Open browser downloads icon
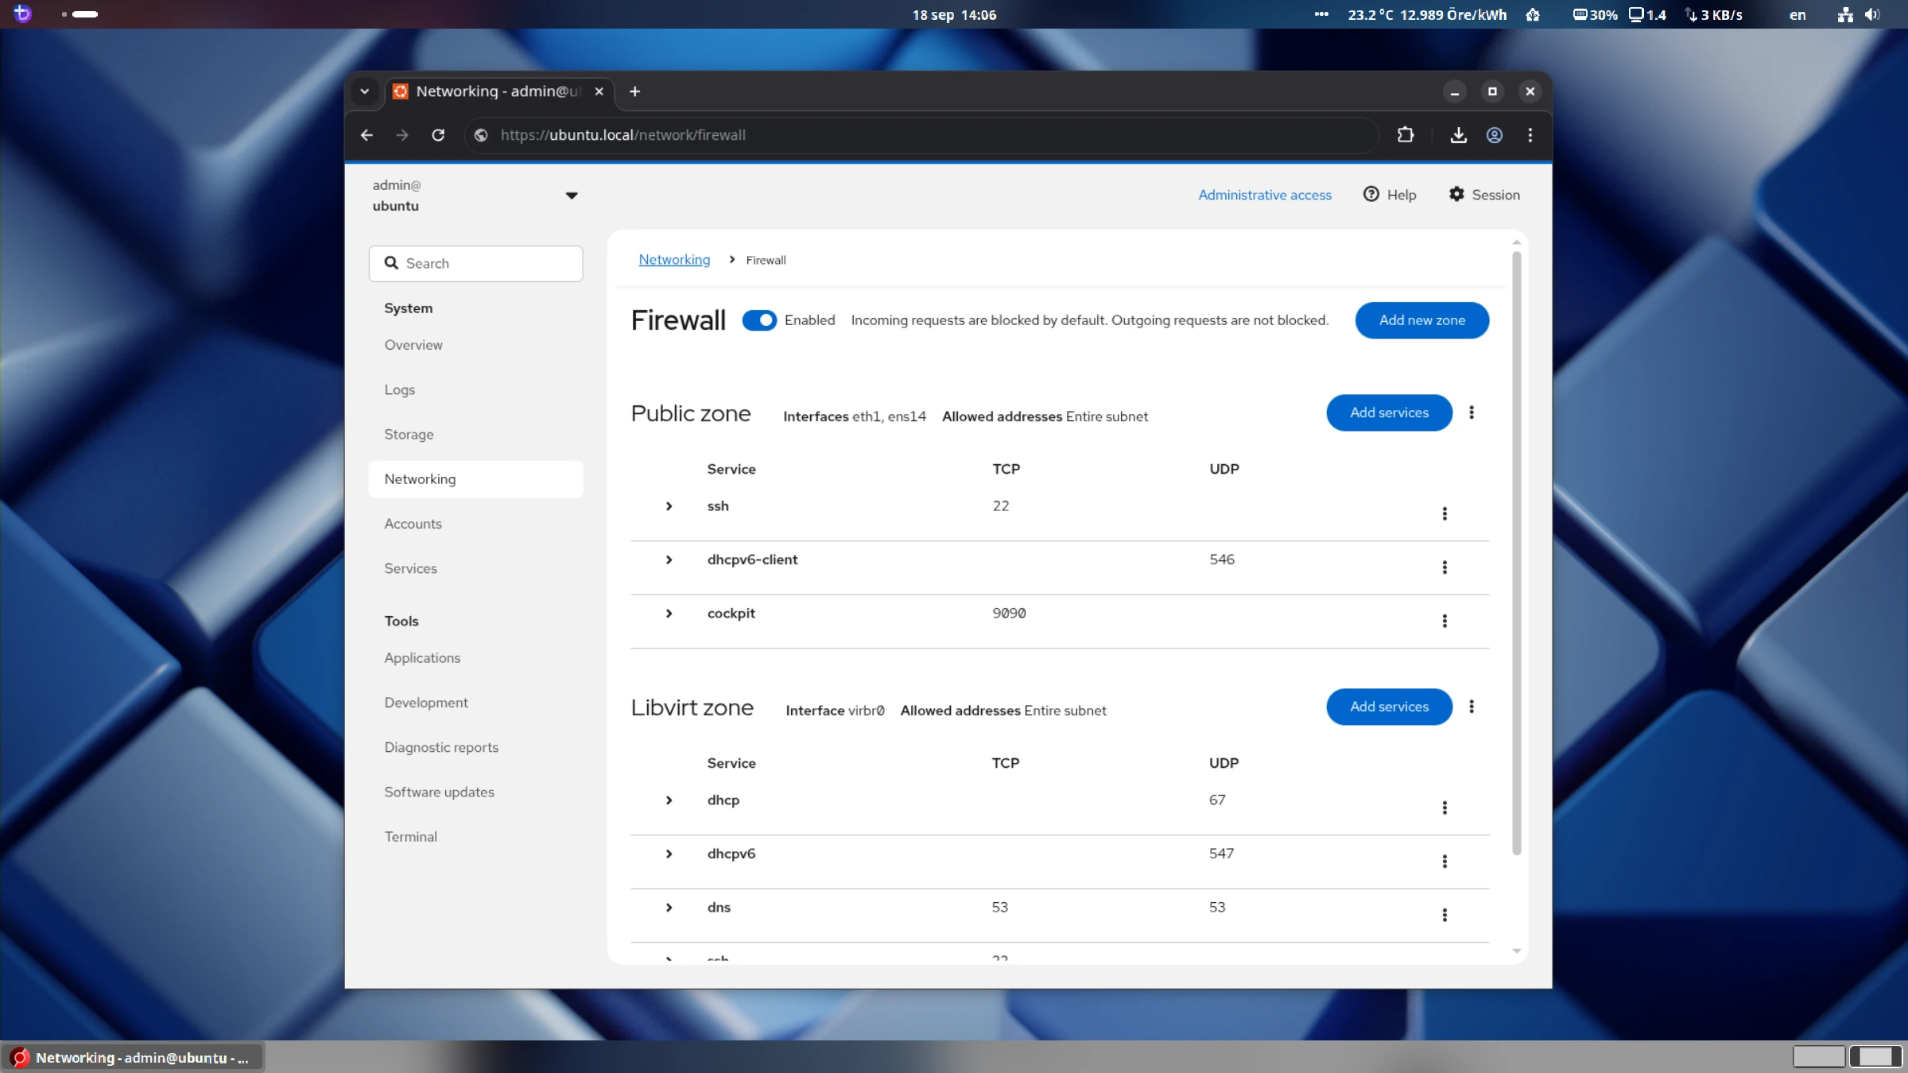The width and height of the screenshot is (1908, 1073). (x=1458, y=135)
